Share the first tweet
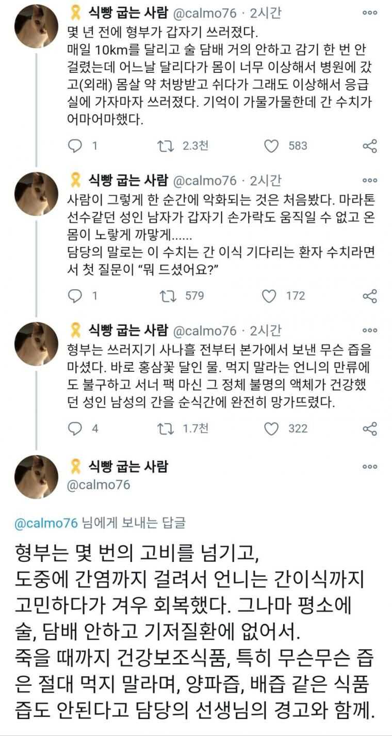This screenshot has width=392, height=736. pos(370,146)
